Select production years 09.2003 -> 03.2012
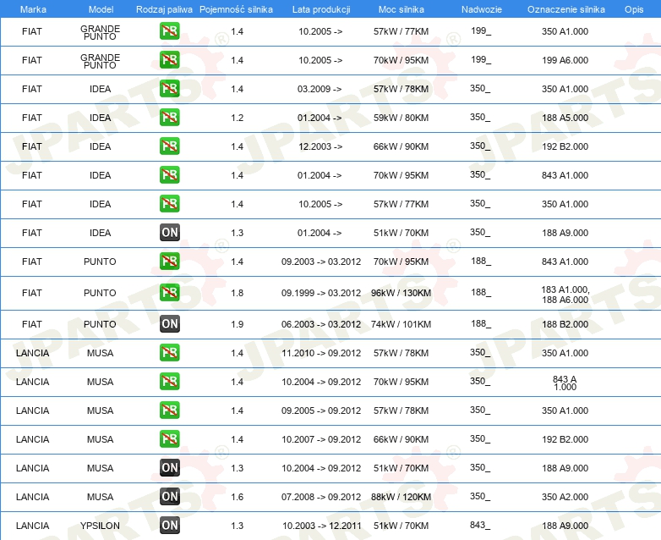Image resolution: width=661 pixels, height=540 pixels. [321, 262]
